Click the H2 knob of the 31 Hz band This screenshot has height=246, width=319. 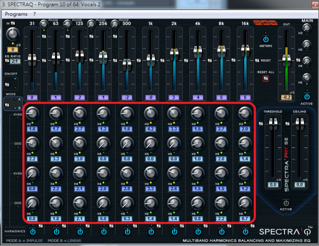(32, 114)
